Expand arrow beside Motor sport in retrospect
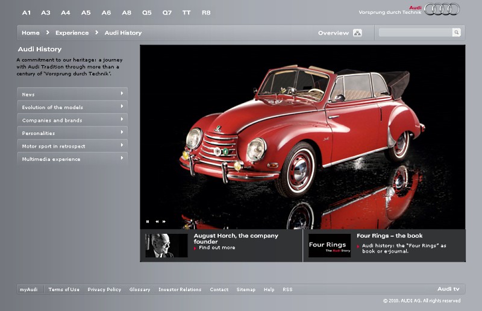The width and height of the screenshot is (482, 311). tap(122, 145)
